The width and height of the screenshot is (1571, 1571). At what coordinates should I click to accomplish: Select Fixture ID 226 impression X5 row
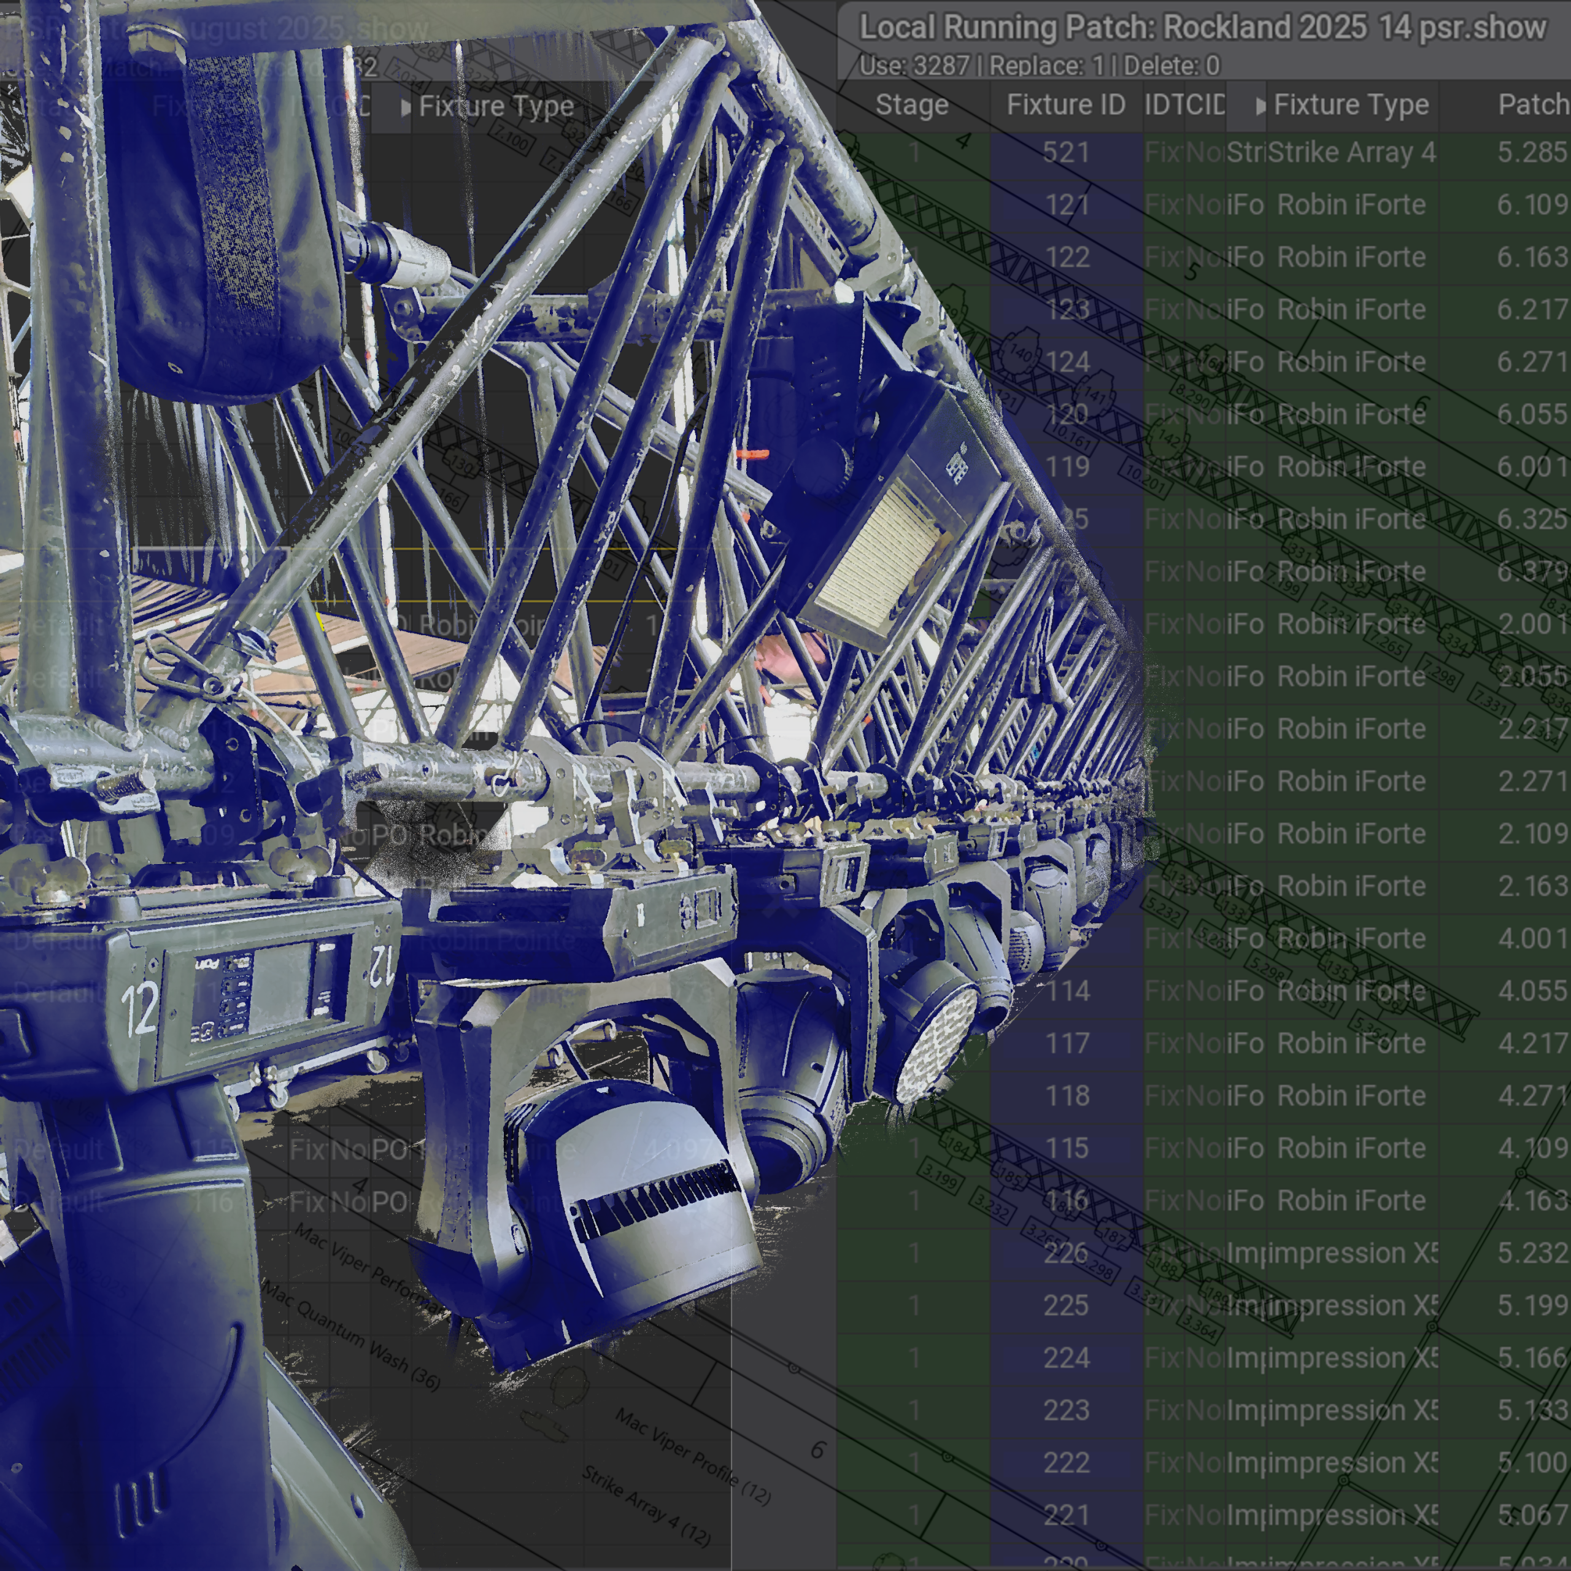[1066, 1253]
